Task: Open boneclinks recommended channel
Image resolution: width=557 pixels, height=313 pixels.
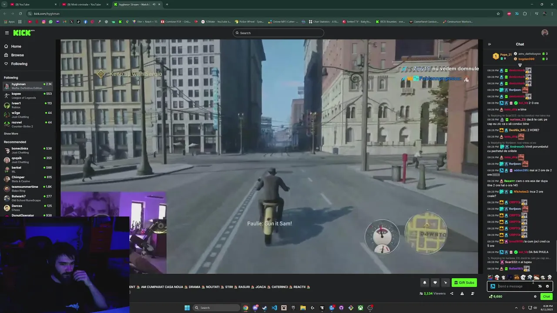Action: click(28, 150)
